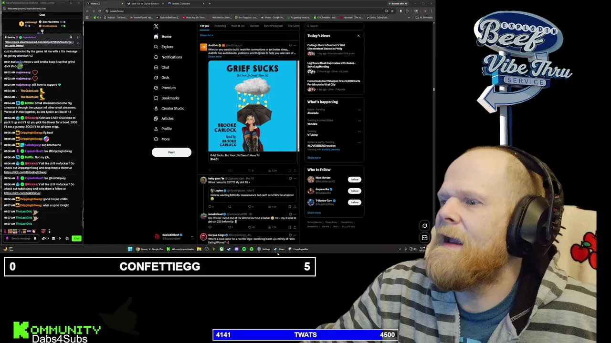Click the X search field

pos(334,26)
